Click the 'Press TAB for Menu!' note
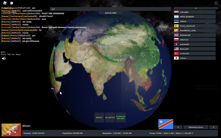The width and height of the screenshot is (221, 138). coord(11,54)
